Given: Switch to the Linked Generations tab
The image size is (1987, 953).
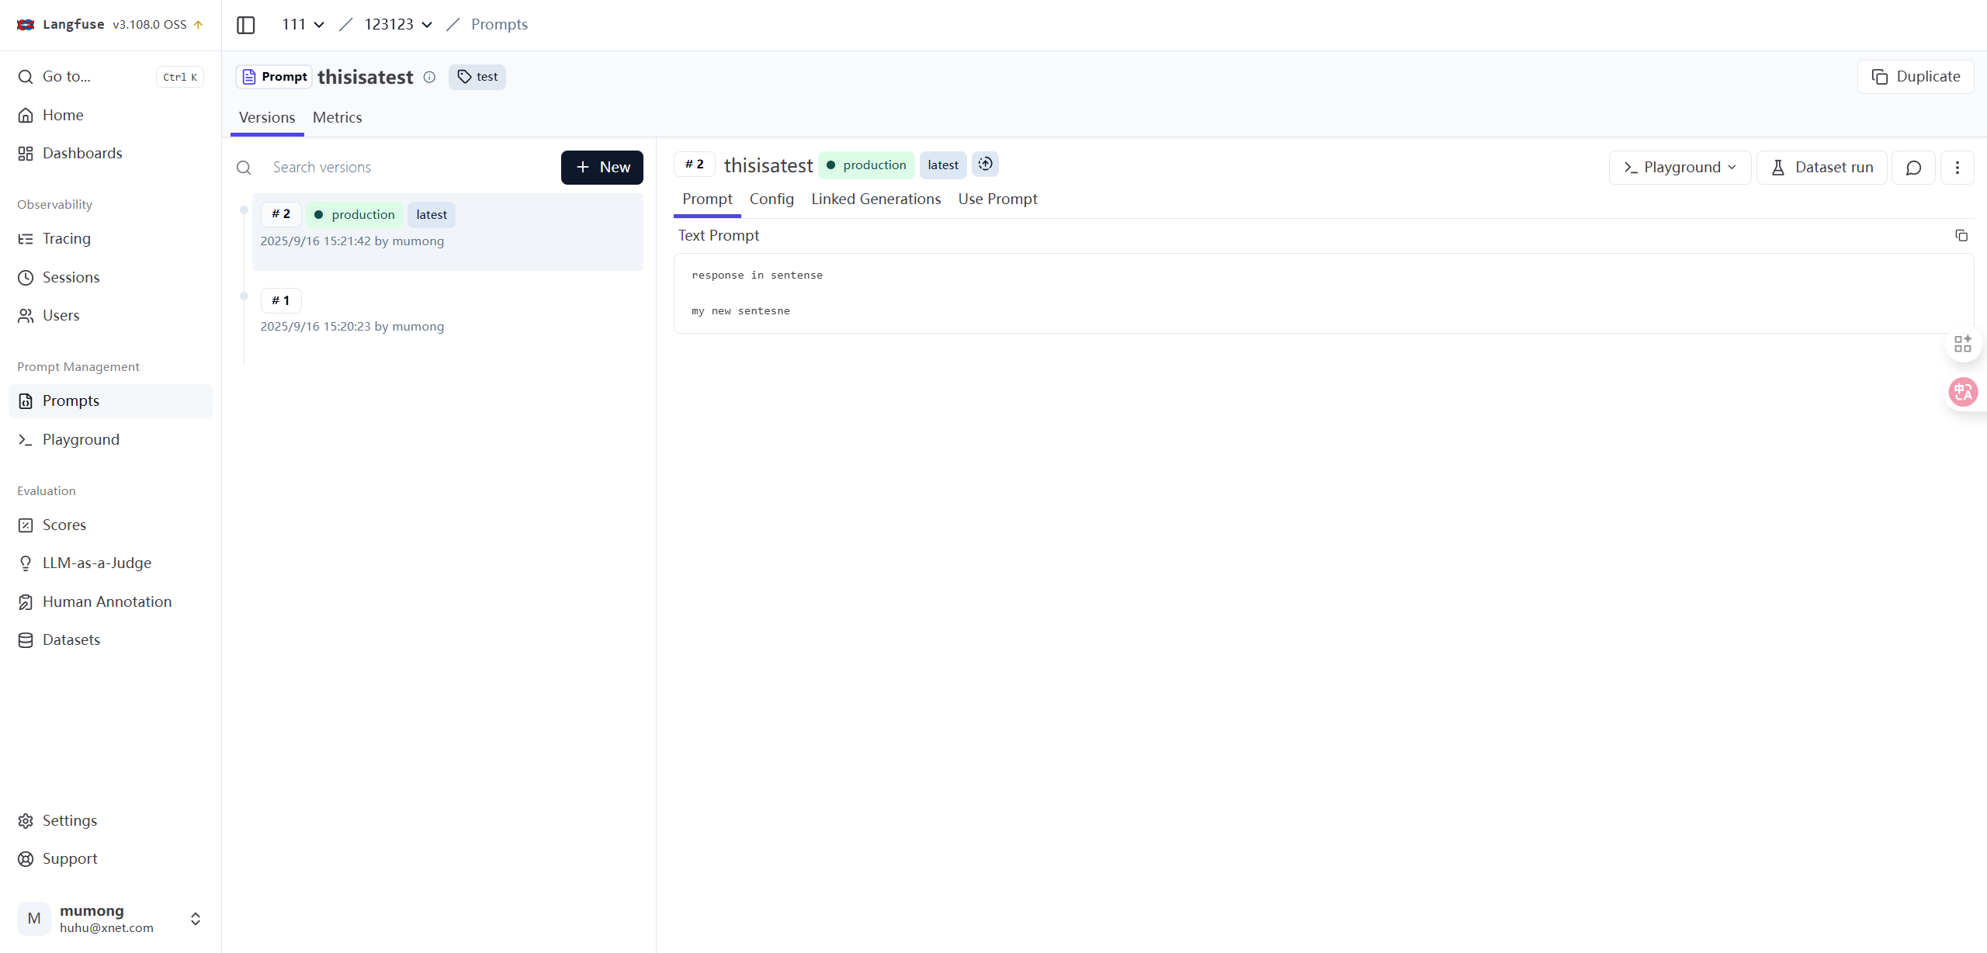Looking at the screenshot, I should [x=876, y=199].
